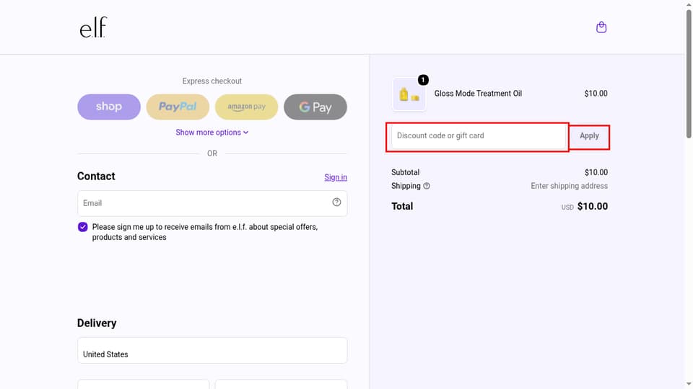This screenshot has height=389, width=693.
Task: Click the email help question mark icon
Action: pyautogui.click(x=336, y=202)
